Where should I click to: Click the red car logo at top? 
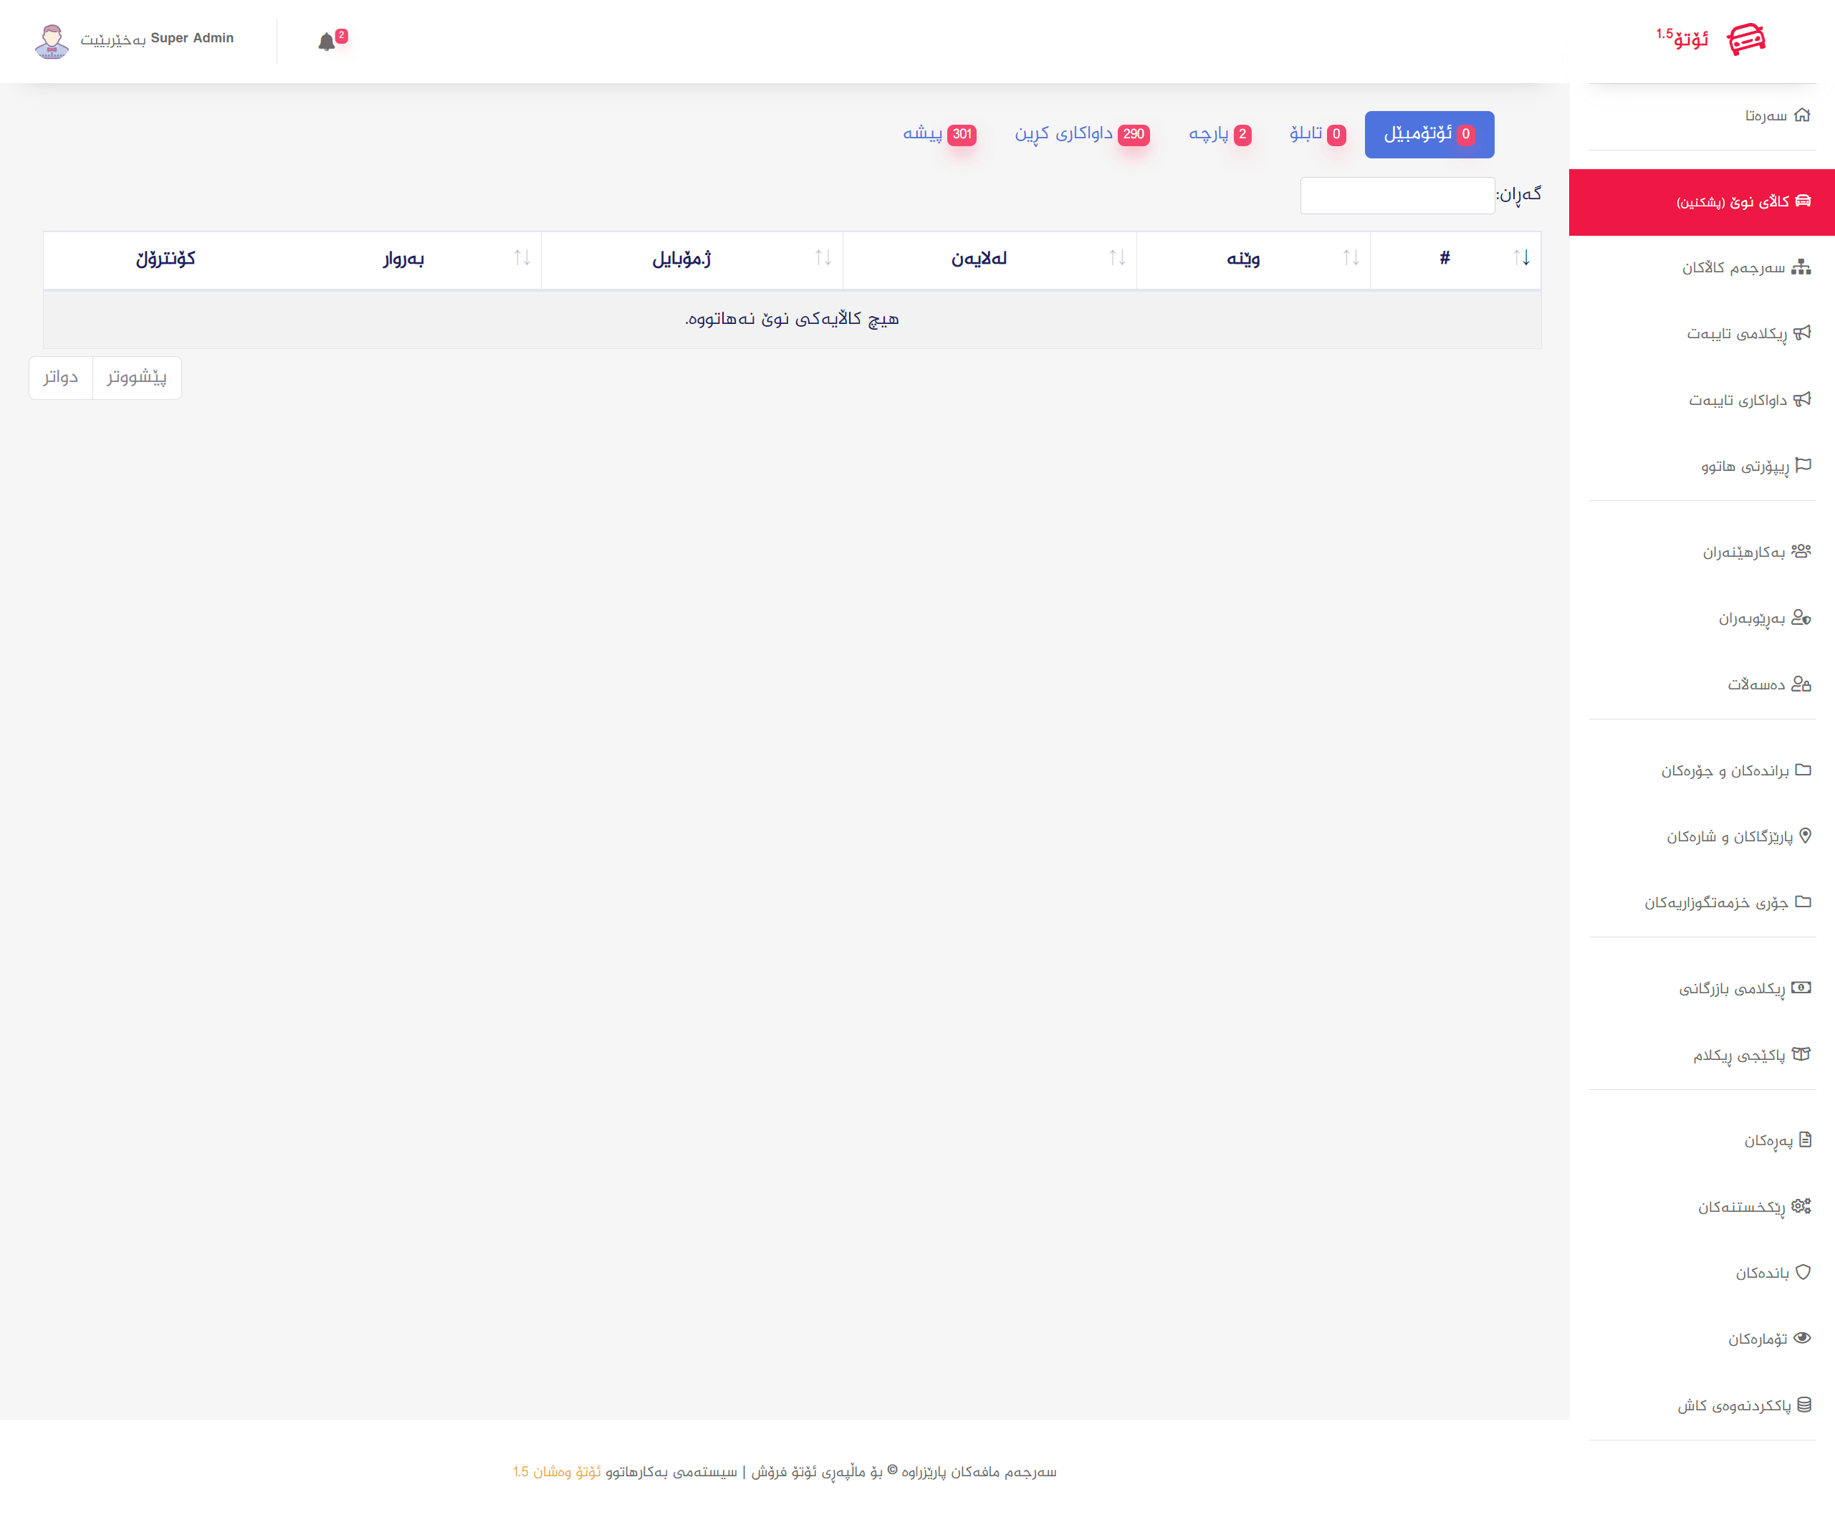[1746, 39]
